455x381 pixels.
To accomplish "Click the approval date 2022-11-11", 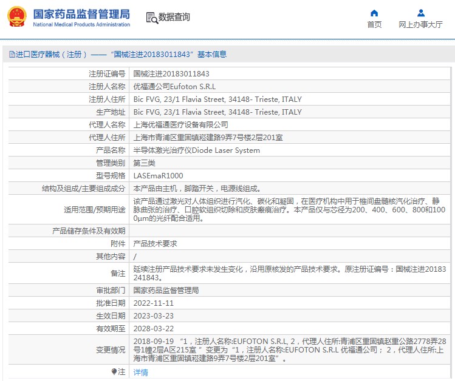I will (153, 303).
